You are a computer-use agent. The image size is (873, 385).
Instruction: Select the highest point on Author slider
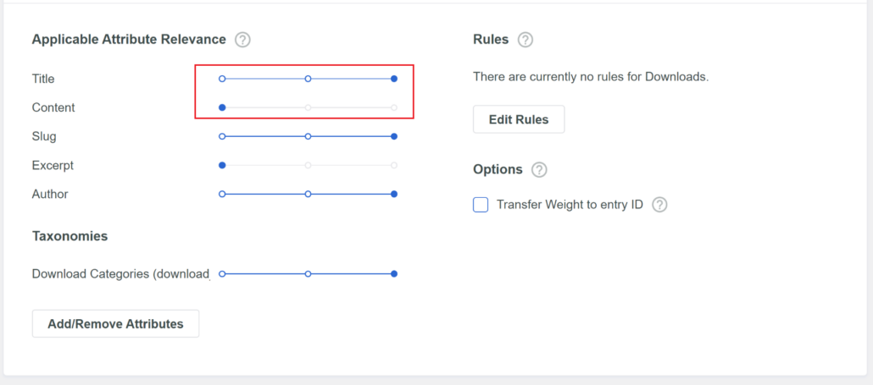click(x=394, y=195)
